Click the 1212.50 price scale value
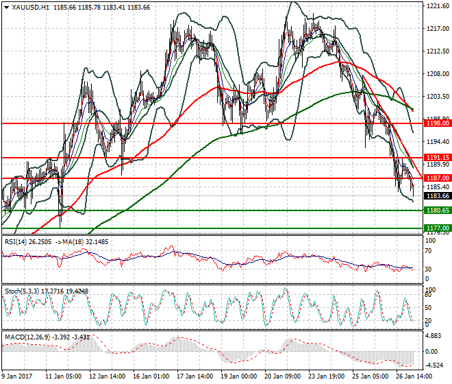This screenshot has width=452, height=384. pos(438,51)
